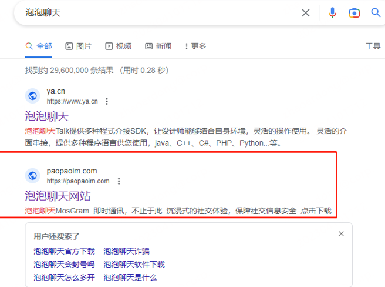Image resolution: width=385 pixels, height=287 pixels.
Task: Open the 工具 options
Action: click(373, 46)
